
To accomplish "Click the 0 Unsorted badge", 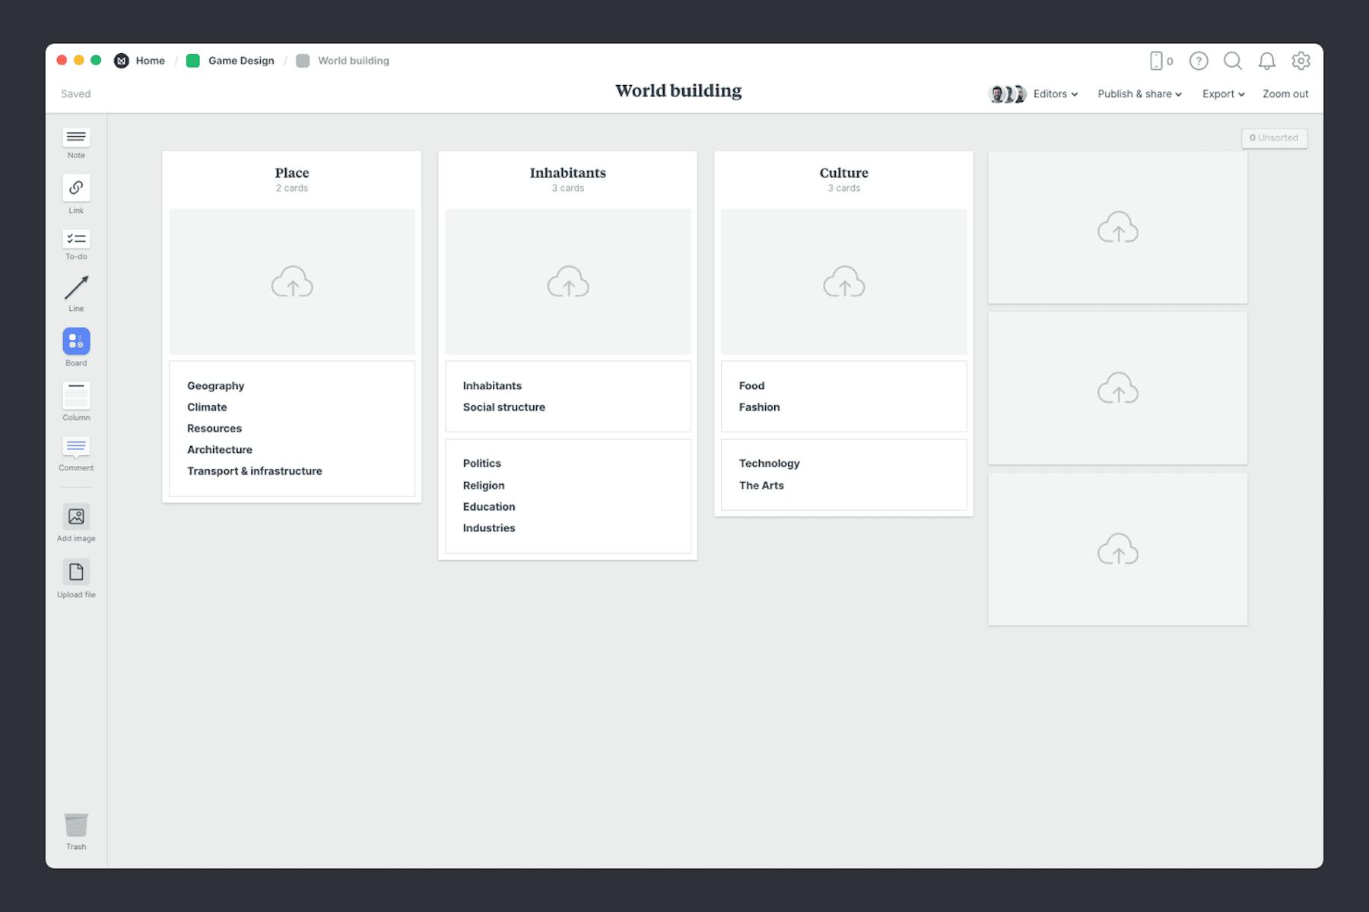I will (x=1274, y=138).
